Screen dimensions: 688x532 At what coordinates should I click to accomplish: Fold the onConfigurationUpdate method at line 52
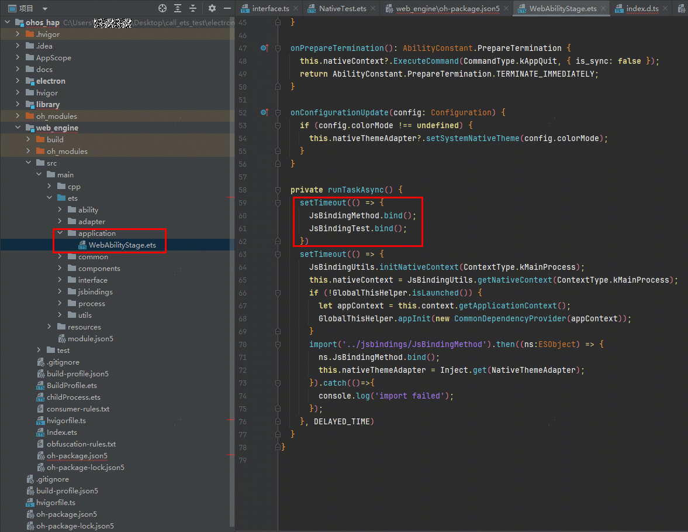pyautogui.click(x=278, y=112)
